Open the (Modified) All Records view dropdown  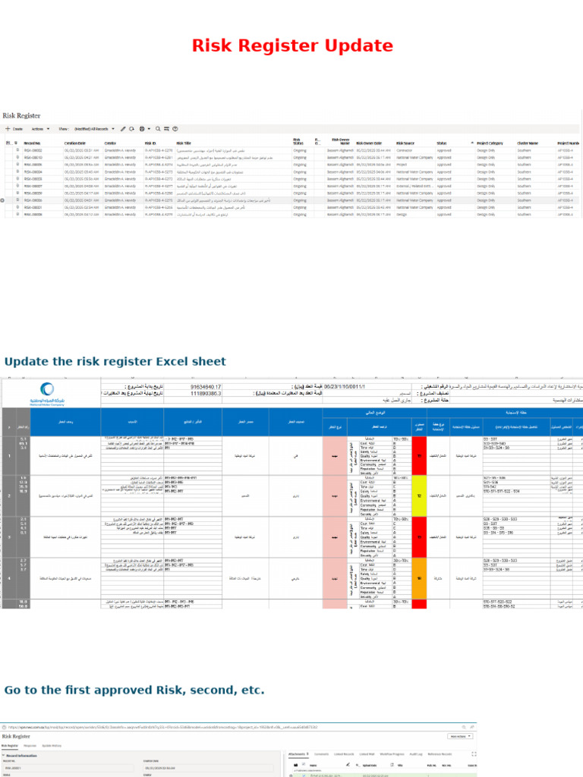pos(94,129)
